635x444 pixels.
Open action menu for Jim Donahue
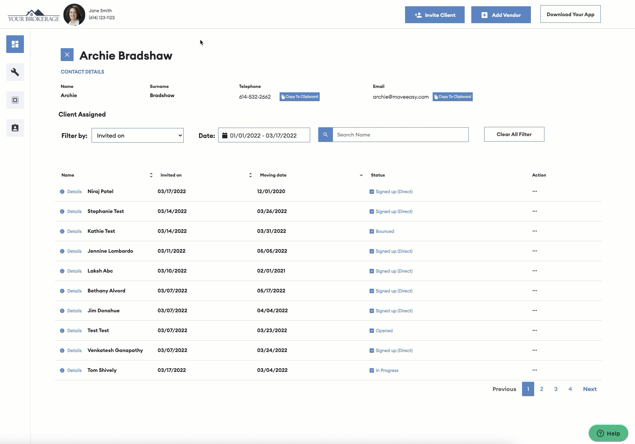click(x=535, y=310)
